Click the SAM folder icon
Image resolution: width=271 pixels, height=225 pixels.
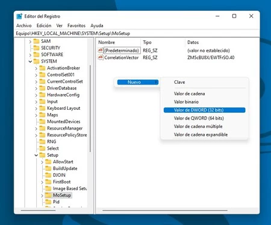[36, 41]
